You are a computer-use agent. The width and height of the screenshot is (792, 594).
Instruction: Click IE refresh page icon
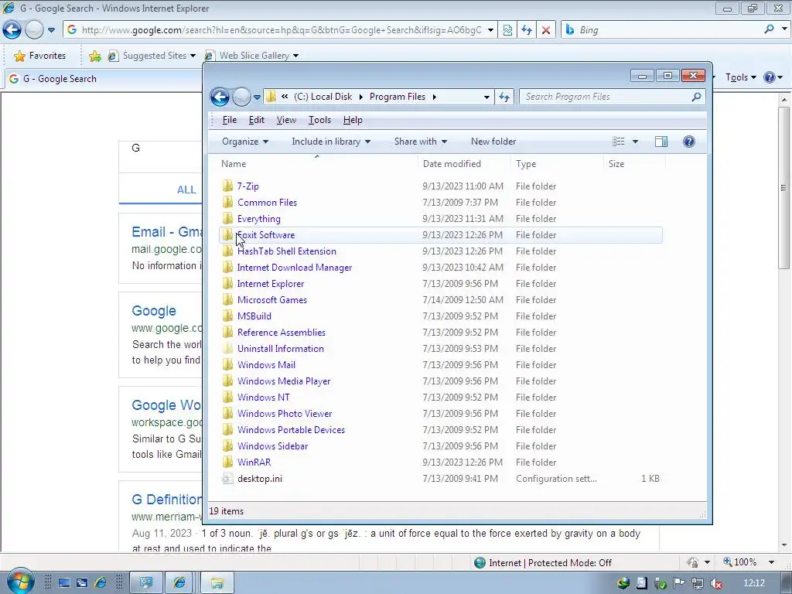(x=526, y=30)
